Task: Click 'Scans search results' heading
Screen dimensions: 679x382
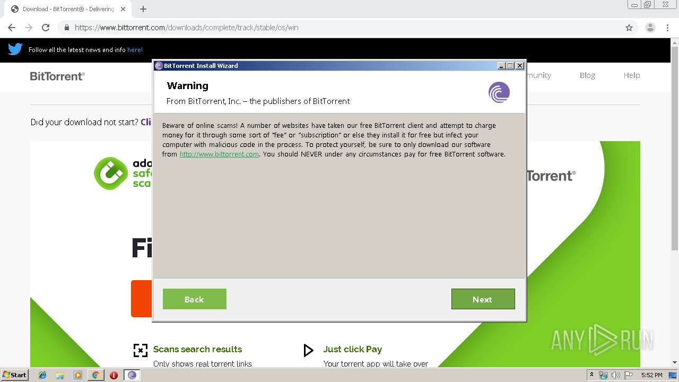Action: coord(197,349)
